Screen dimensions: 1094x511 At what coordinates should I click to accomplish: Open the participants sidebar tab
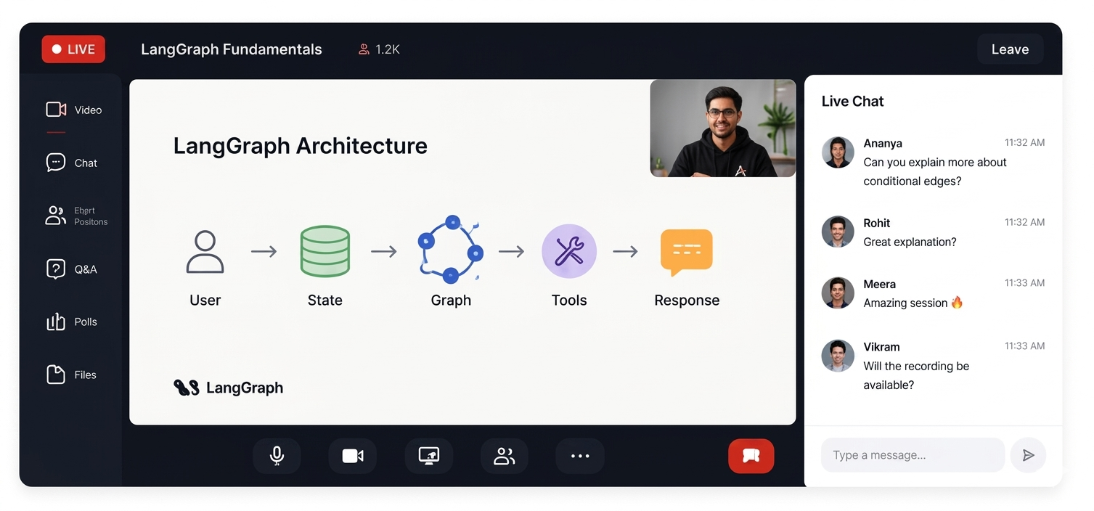(76, 216)
